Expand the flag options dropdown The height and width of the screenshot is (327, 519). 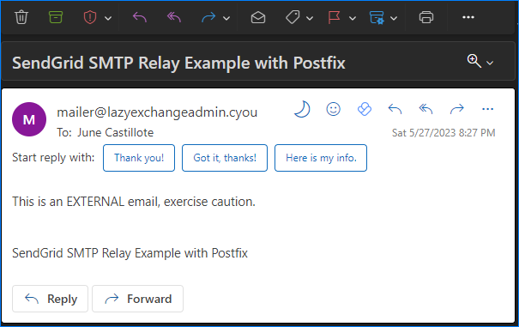(353, 18)
